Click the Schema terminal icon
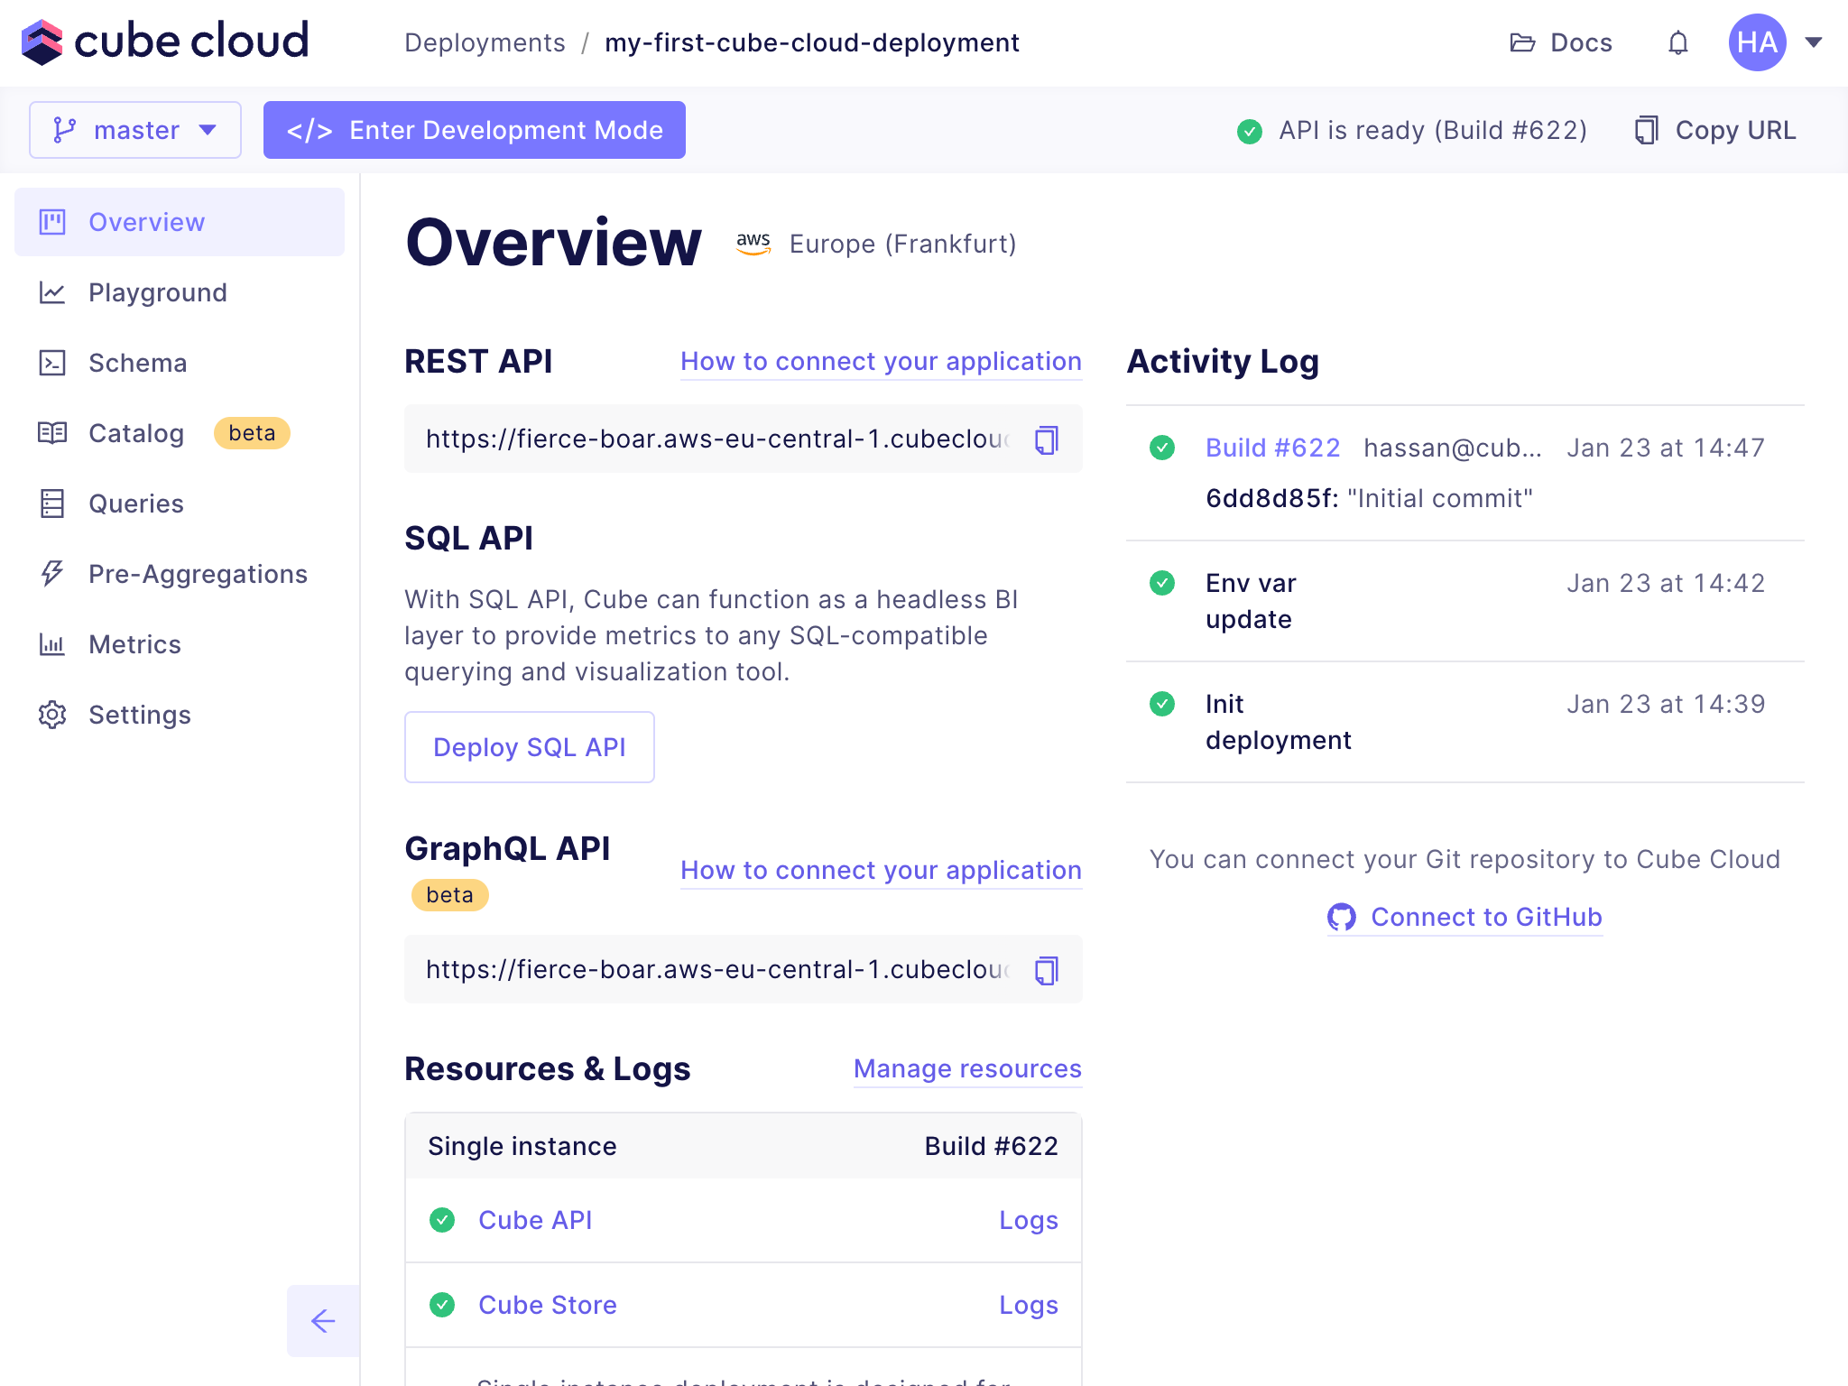The height and width of the screenshot is (1386, 1848). [x=52, y=363]
